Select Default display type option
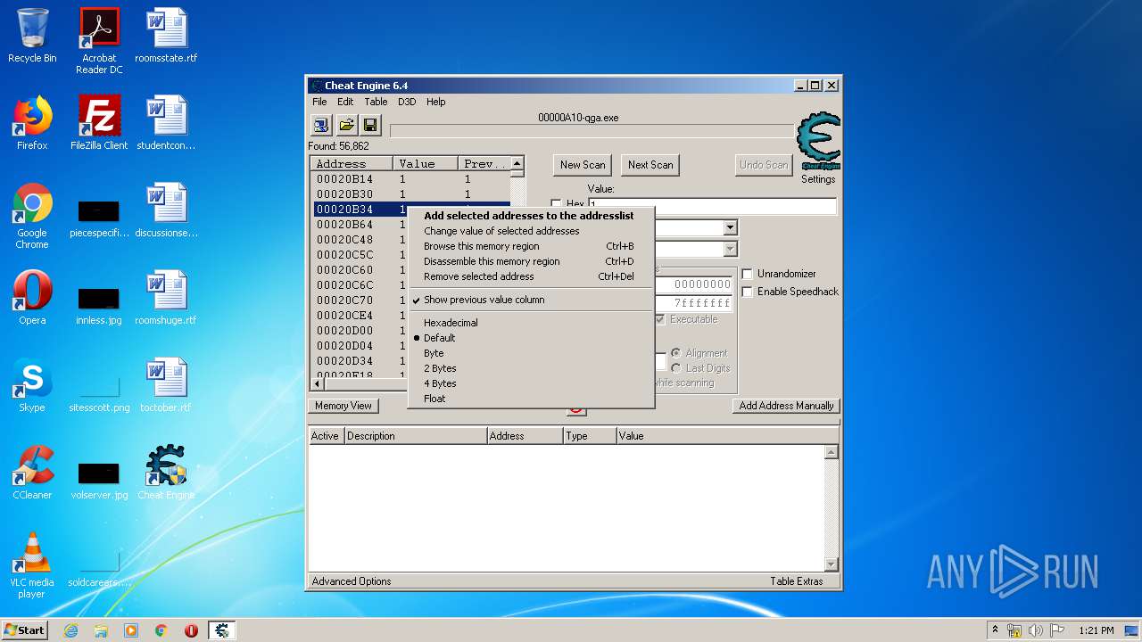1142x642 pixels. tap(531, 338)
